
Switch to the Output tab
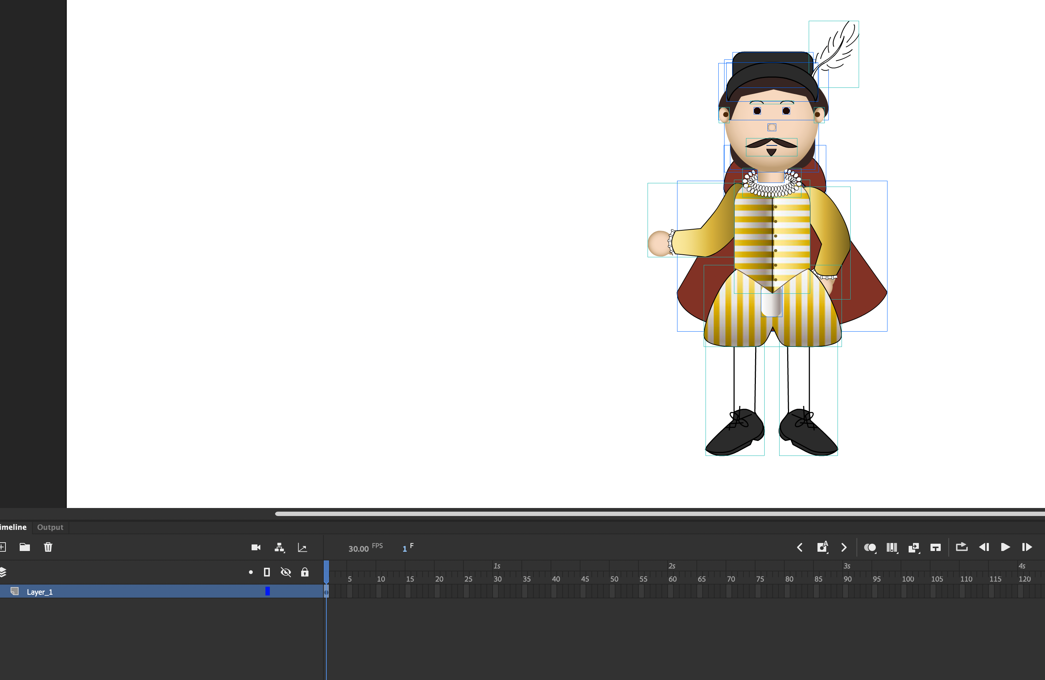(50, 527)
